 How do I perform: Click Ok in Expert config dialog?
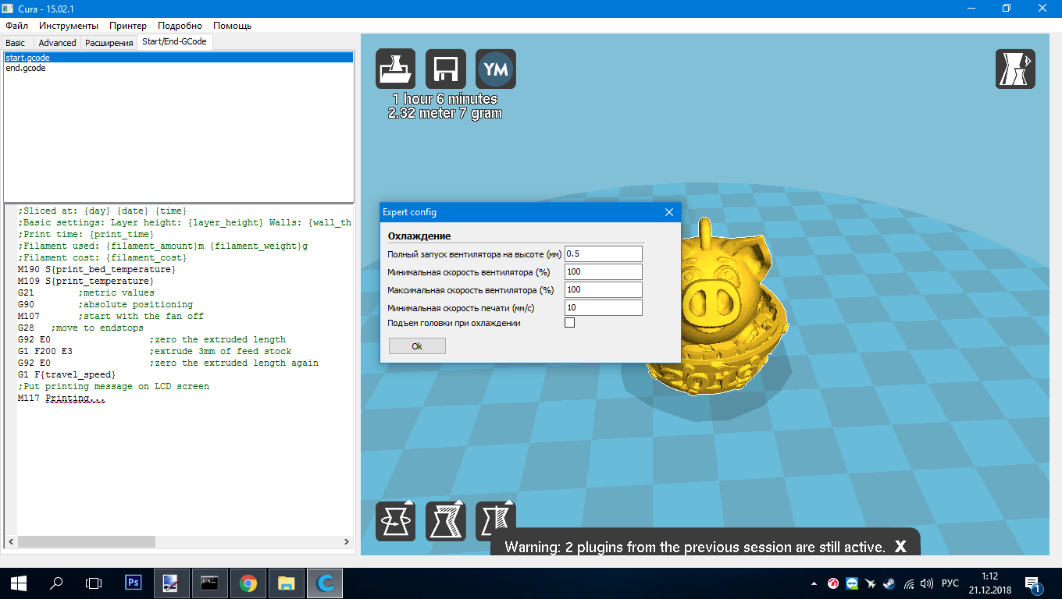click(x=417, y=346)
